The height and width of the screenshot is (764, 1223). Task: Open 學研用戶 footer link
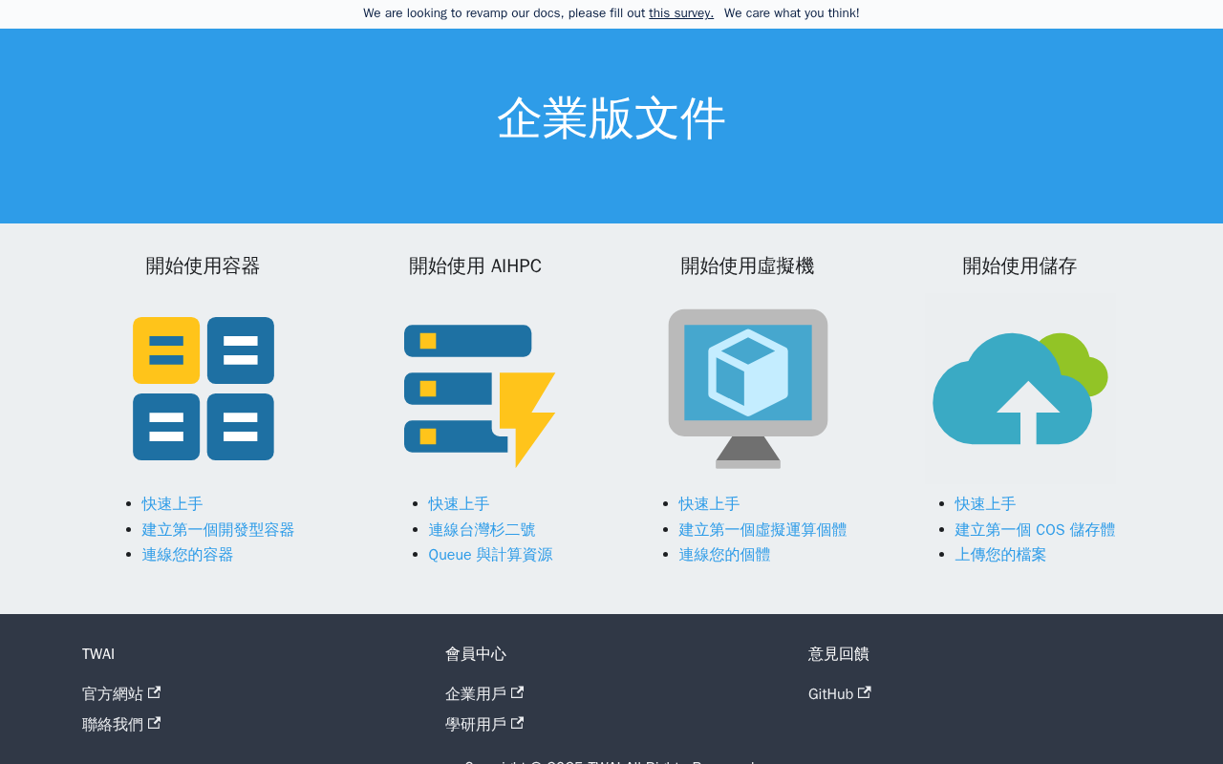[x=476, y=724]
